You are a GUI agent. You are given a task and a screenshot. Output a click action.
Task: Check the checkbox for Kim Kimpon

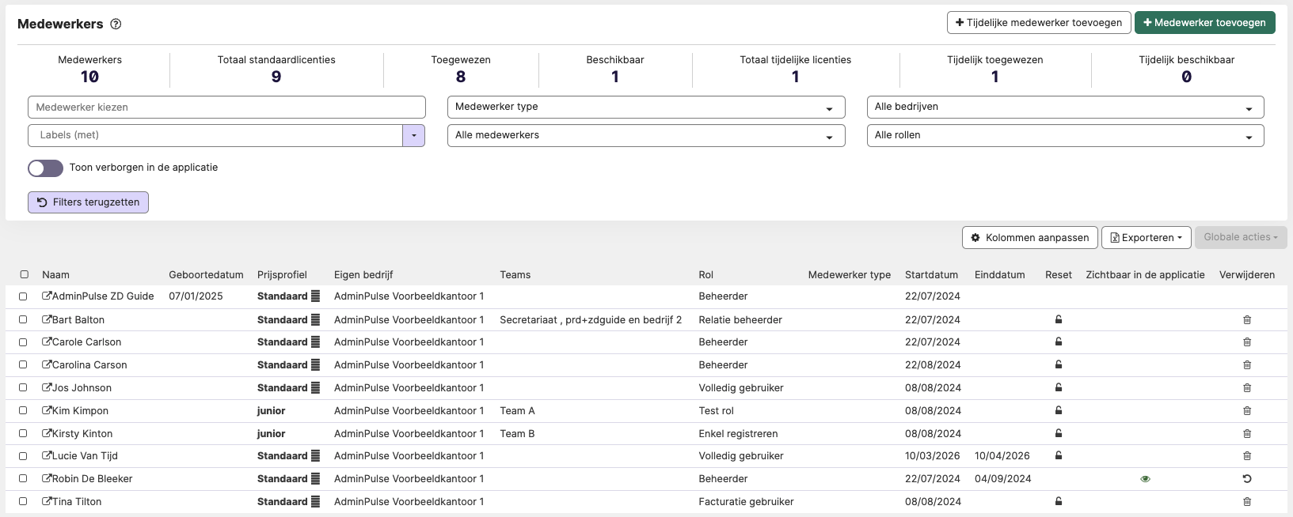point(23,411)
